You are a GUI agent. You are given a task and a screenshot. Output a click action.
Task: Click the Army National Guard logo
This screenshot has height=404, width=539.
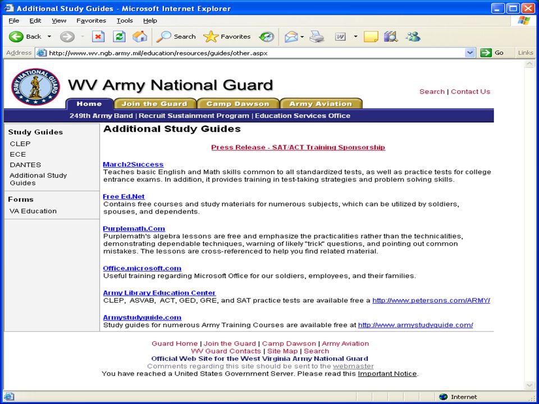pos(35,87)
